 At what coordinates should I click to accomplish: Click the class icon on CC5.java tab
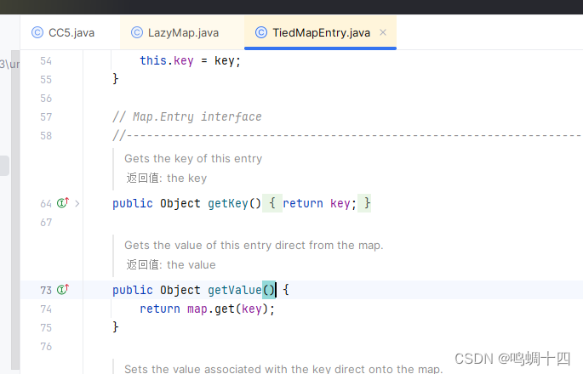pos(37,32)
